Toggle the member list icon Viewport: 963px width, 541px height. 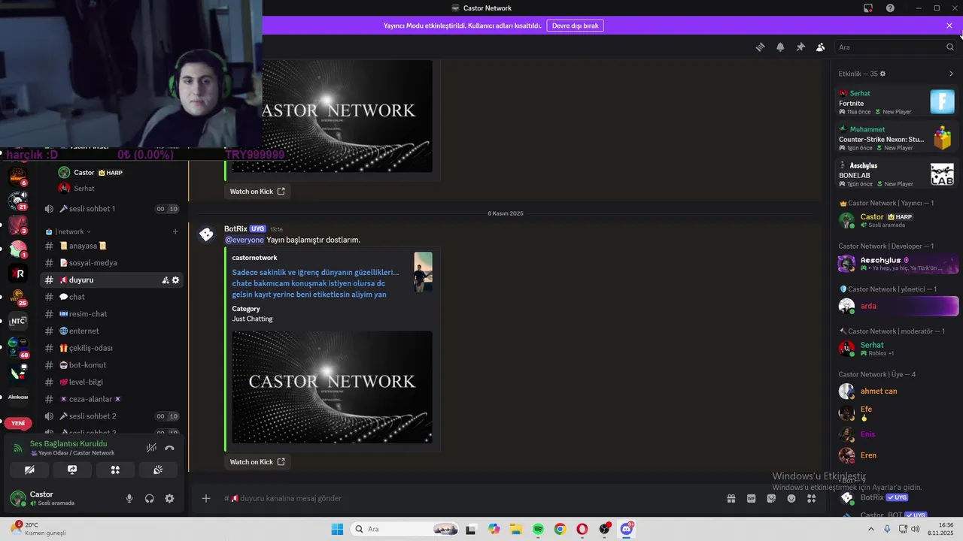(821, 47)
